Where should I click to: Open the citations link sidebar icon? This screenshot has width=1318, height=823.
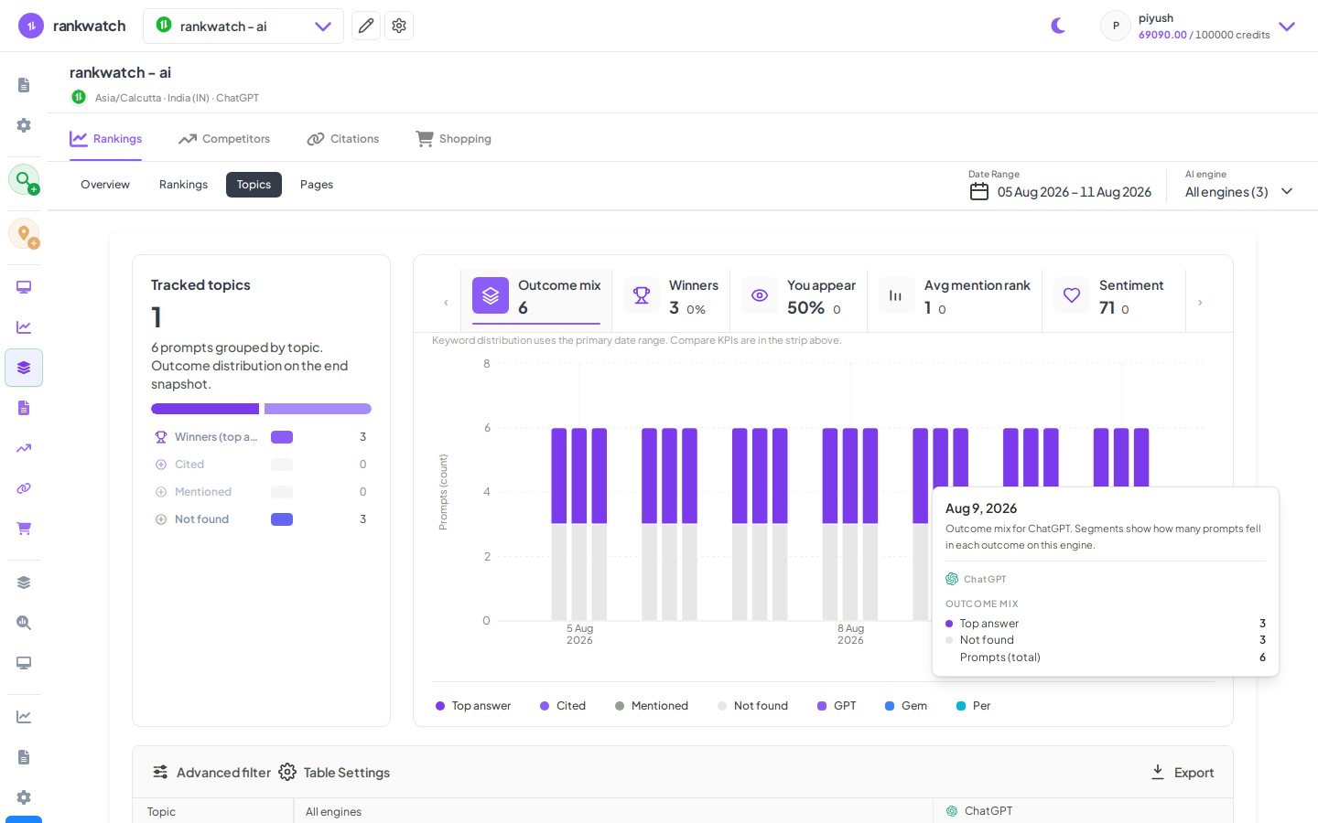pos(24,488)
